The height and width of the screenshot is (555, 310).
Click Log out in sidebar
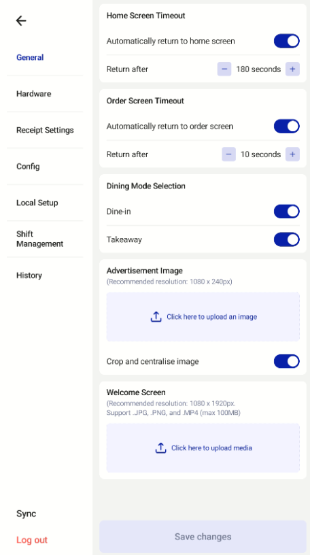(32, 540)
